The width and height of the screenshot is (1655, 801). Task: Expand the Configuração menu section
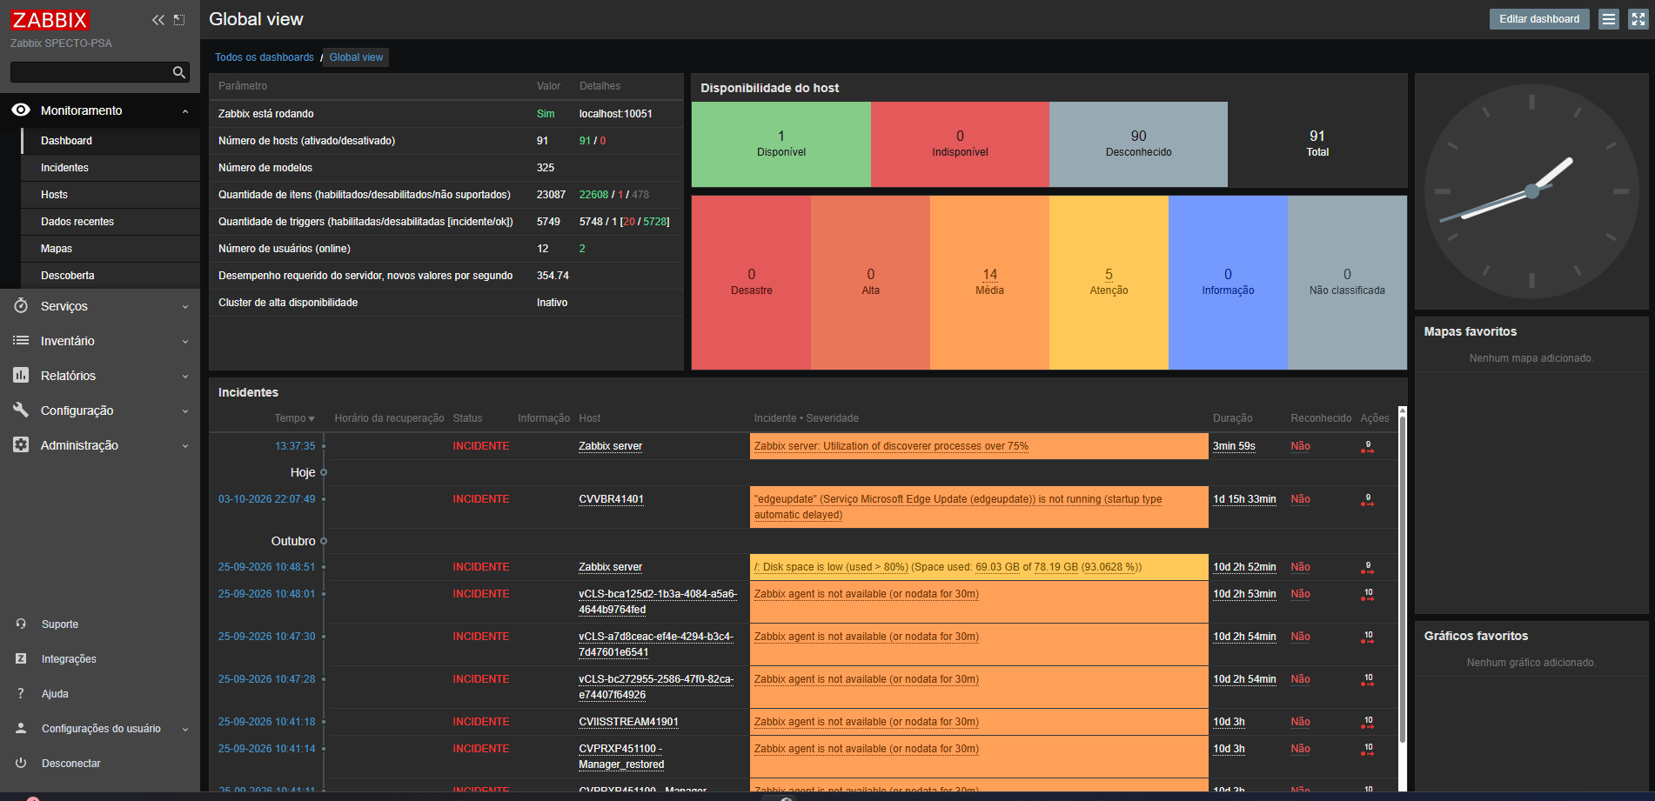185,411
